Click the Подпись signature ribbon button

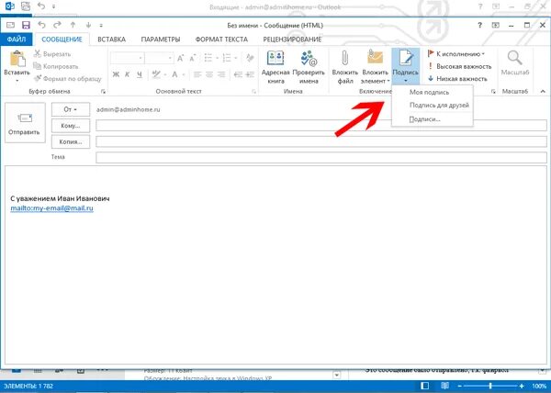(406, 67)
